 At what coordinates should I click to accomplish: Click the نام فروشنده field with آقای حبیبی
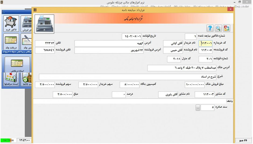[x=173, y=50]
